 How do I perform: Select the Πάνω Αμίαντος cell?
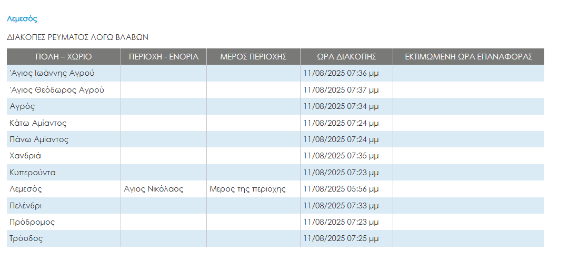click(x=39, y=139)
